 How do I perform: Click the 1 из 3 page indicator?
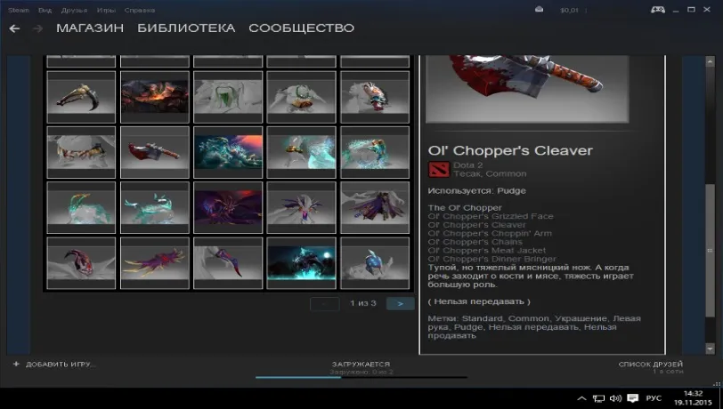363,303
